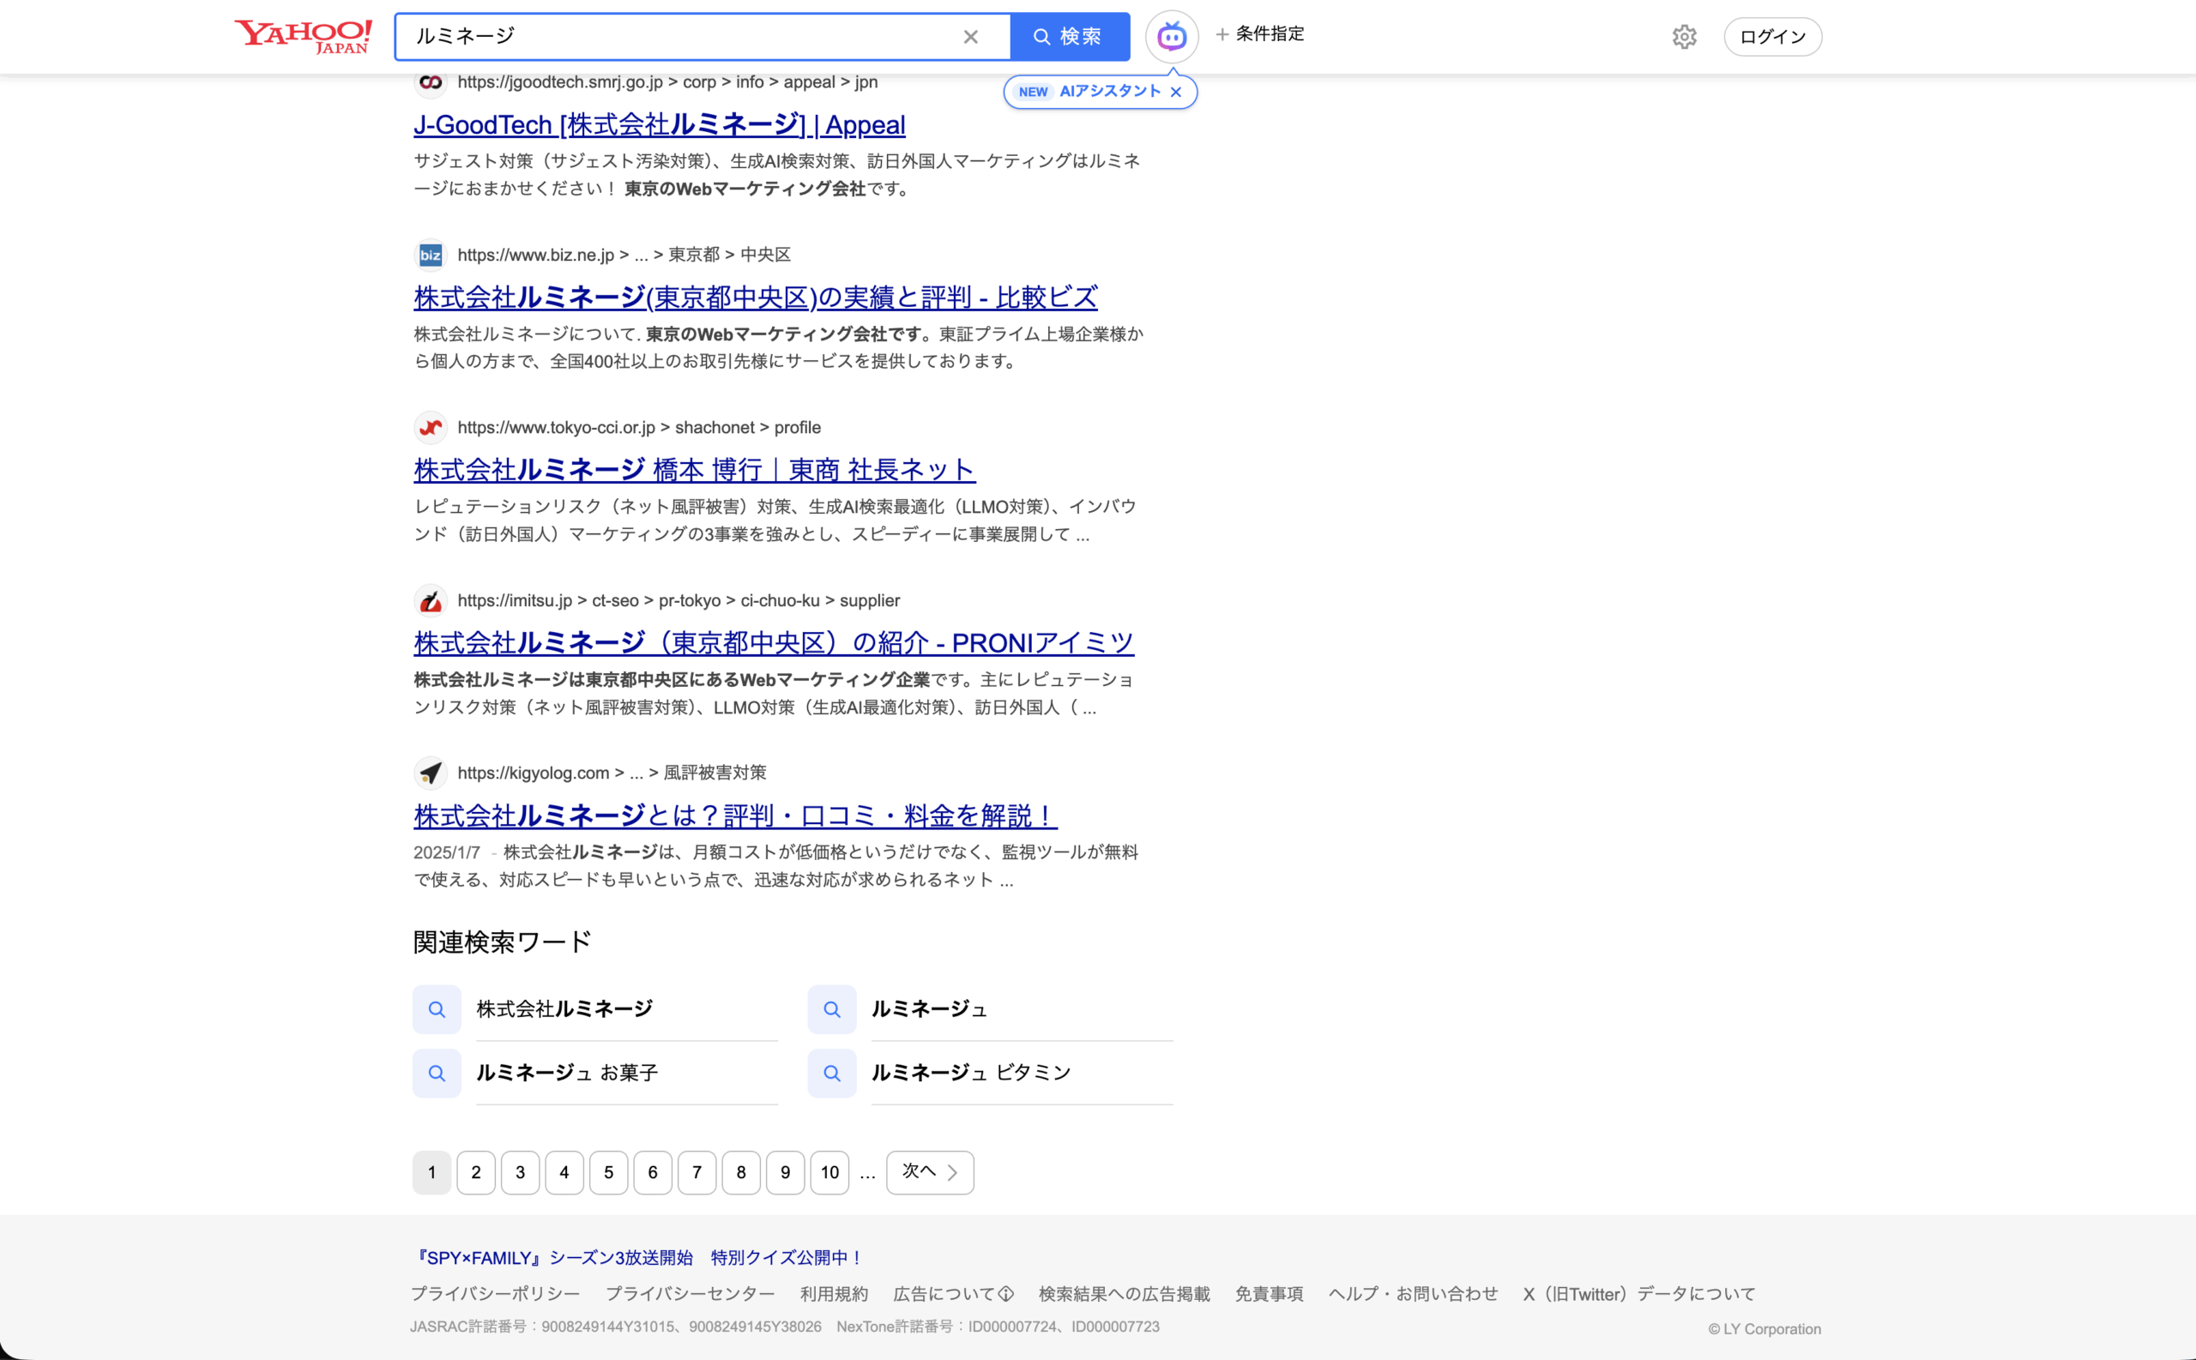
Task: Click the J-GoodTech favicon at top result
Action: [431, 81]
